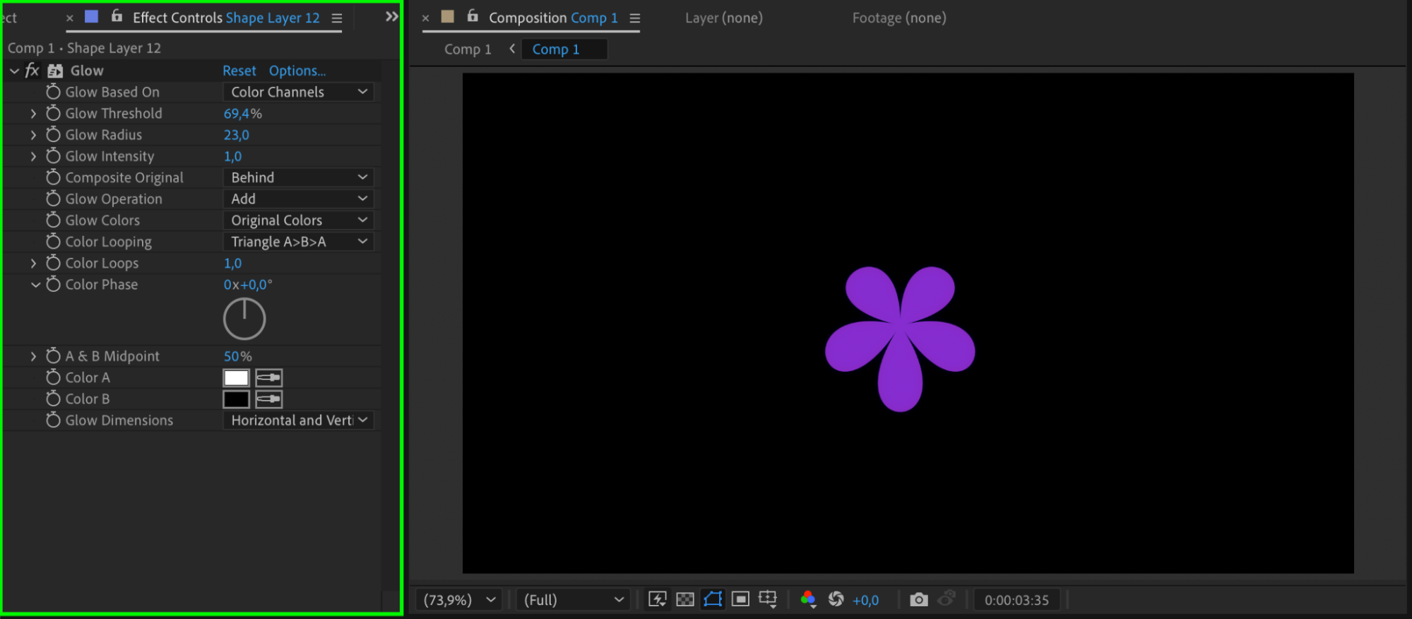Open the Glow Options... link
This screenshot has height=619, width=1412.
tap(297, 71)
